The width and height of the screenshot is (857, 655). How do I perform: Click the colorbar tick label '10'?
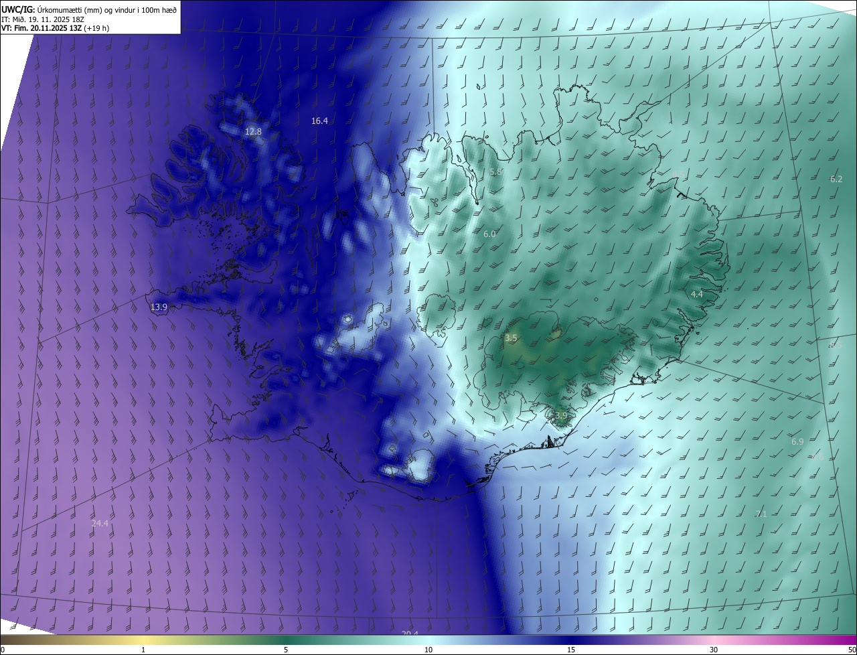coord(428,650)
